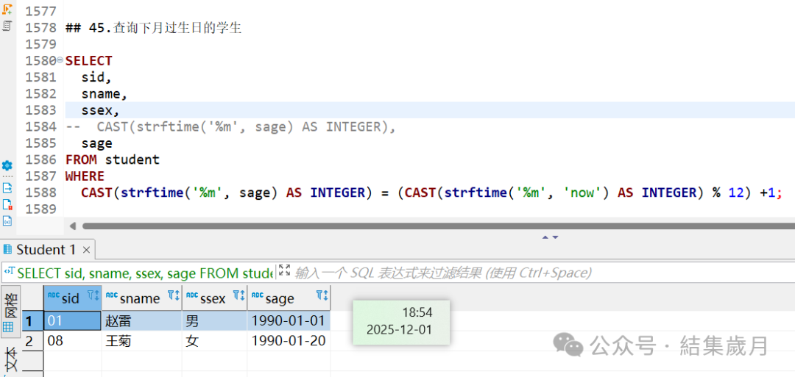This screenshot has width=795, height=377.
Task: Click the editor horizontal scrollbar thumb
Action: (x=439, y=226)
